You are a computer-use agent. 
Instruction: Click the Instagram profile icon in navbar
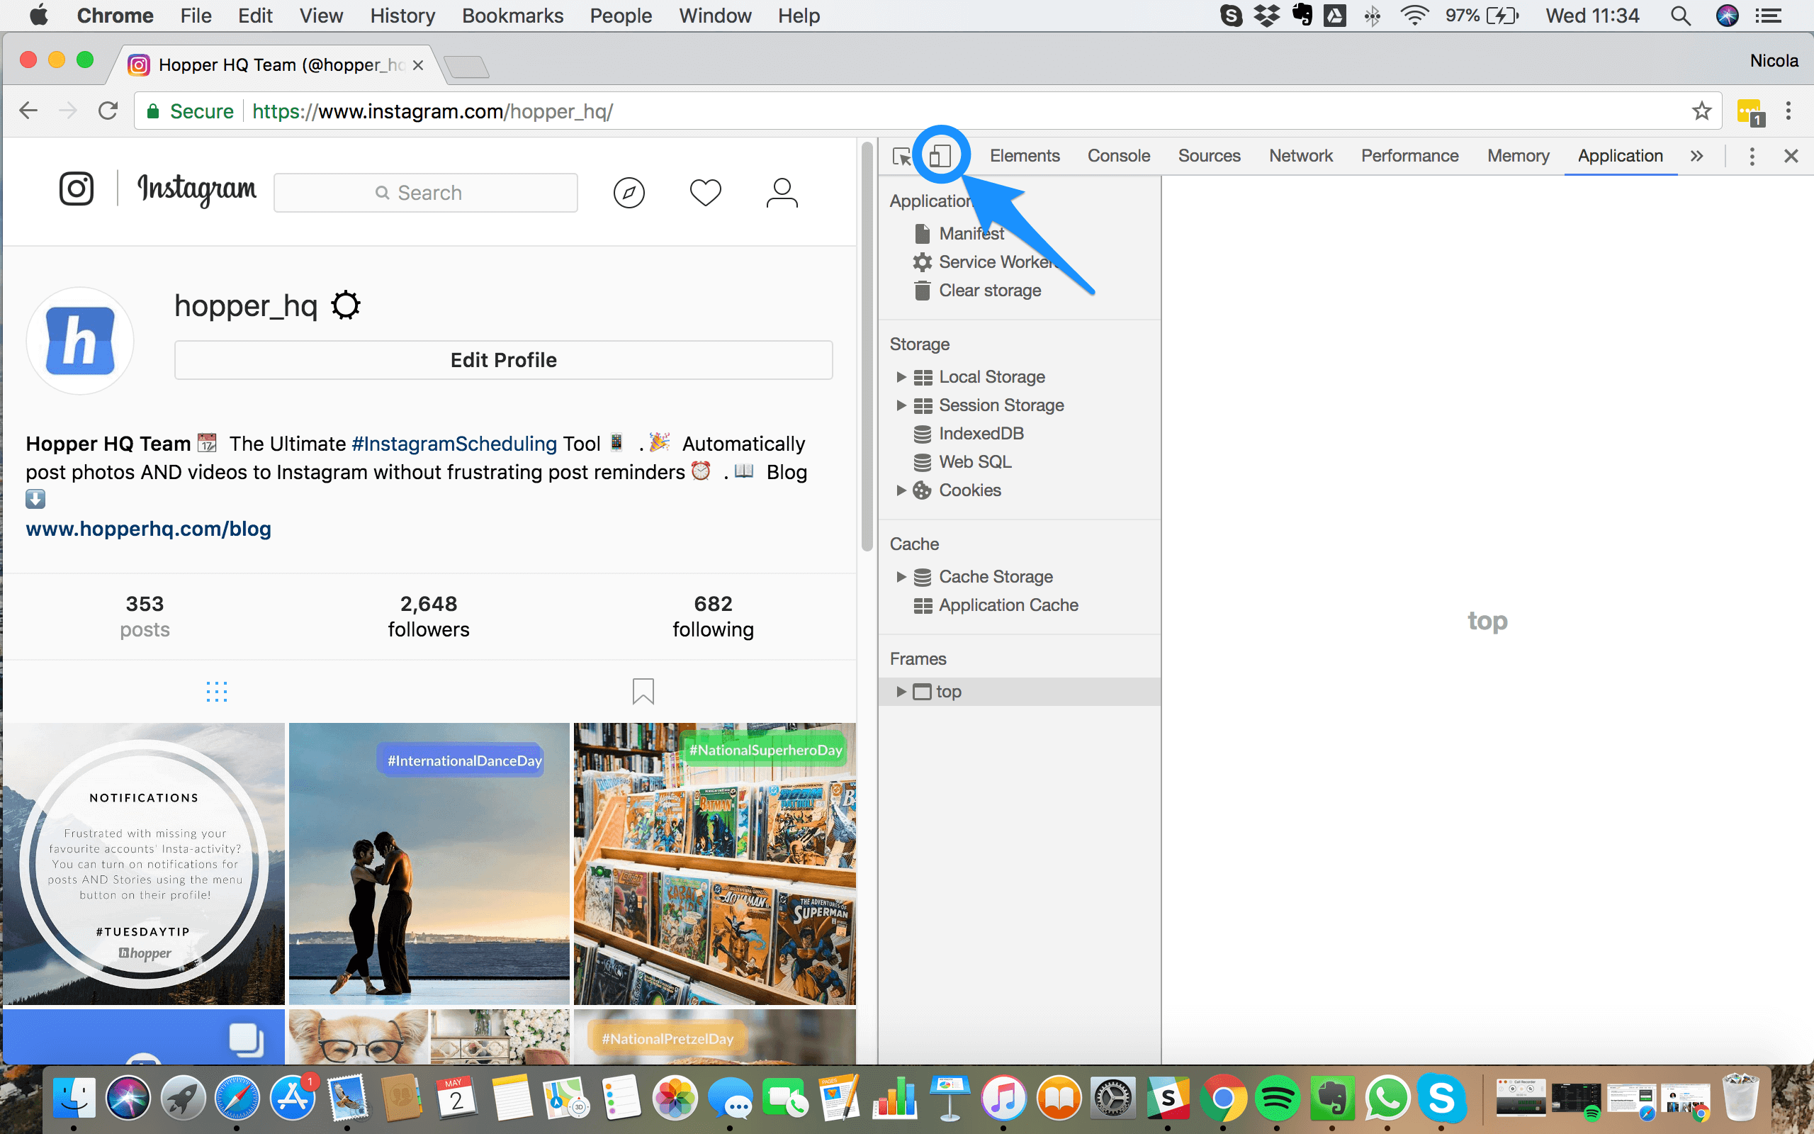(782, 192)
